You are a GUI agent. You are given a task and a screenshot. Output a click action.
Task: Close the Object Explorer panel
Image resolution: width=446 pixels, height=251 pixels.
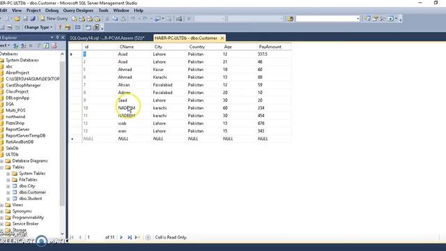coord(63,38)
